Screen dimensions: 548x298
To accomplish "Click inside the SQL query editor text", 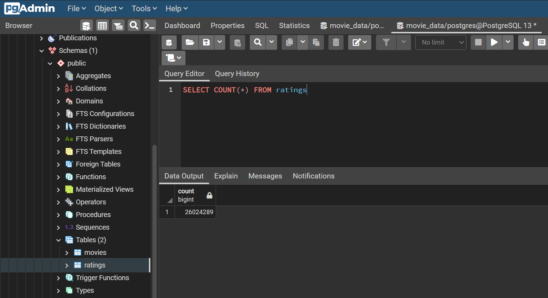I will 244,90.
